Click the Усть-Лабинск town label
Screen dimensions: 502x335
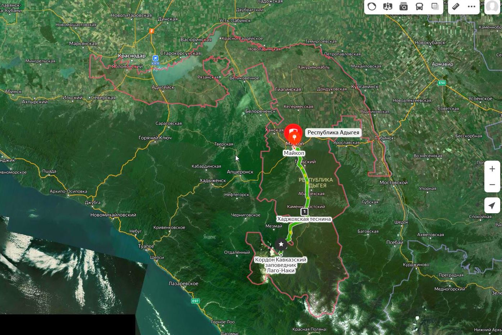pos(235,21)
